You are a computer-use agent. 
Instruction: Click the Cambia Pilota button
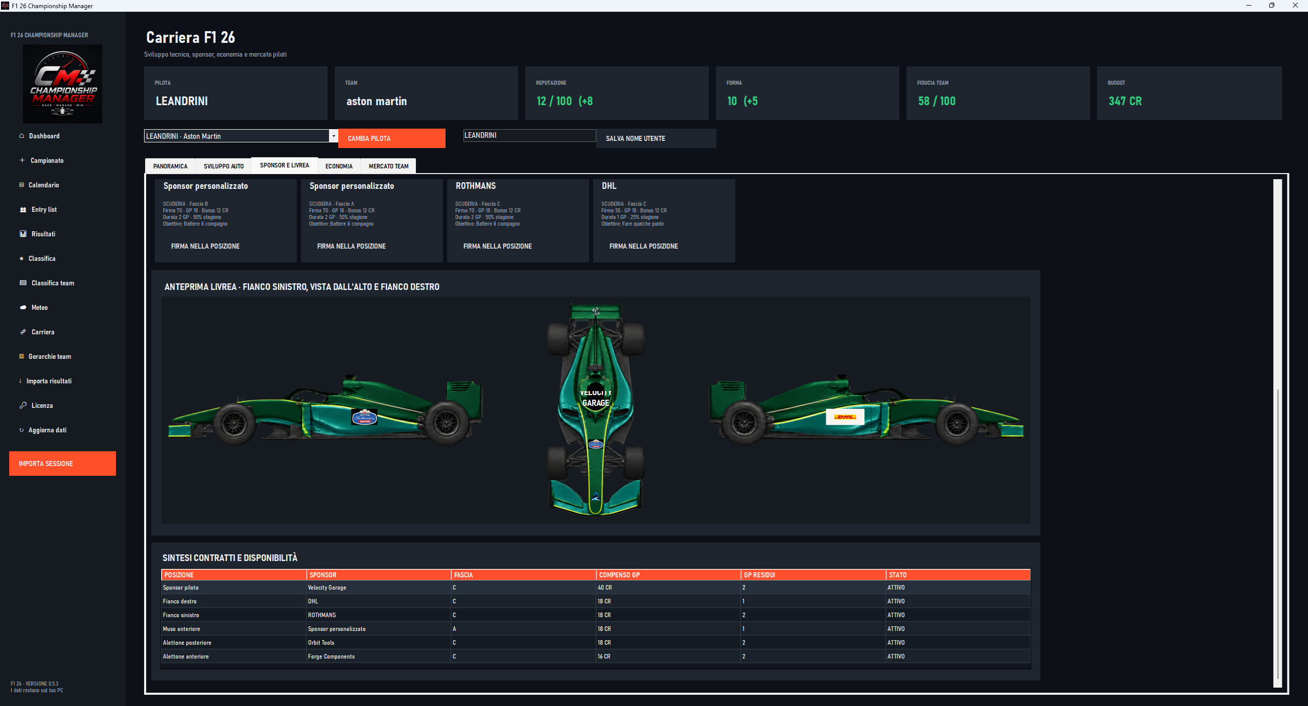[x=392, y=138]
